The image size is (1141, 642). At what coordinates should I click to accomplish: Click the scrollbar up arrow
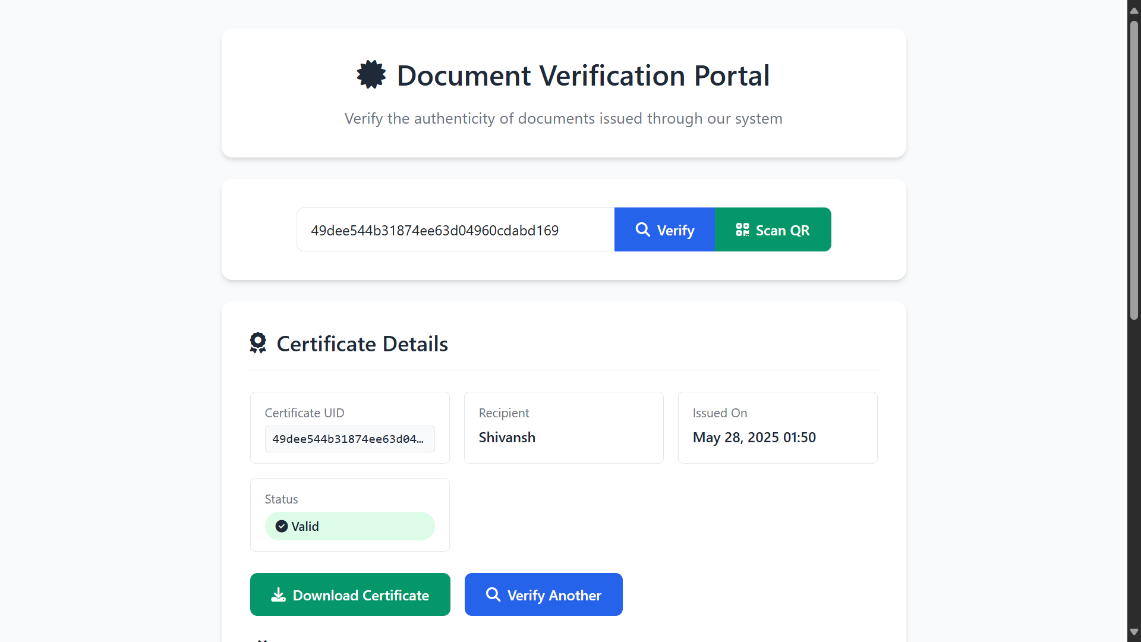tap(1134, 10)
